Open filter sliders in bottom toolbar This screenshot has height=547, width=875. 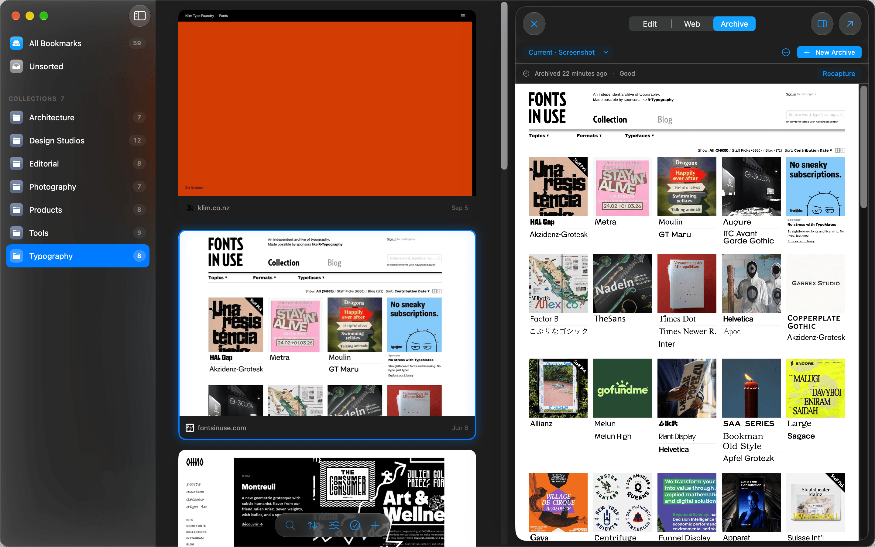[334, 525]
